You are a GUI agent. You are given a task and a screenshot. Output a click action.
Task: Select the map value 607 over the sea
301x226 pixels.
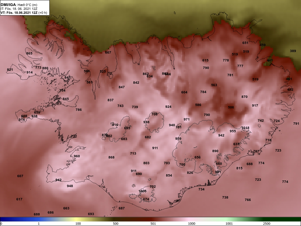20,176
